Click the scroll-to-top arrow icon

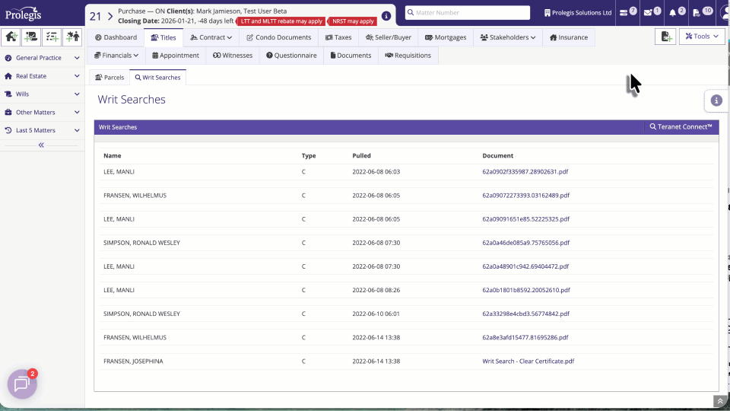tap(720, 401)
